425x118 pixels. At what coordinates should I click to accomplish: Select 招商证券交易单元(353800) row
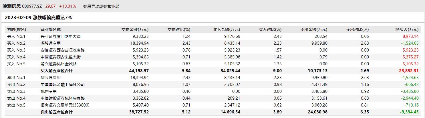pyautogui.click(x=213, y=105)
